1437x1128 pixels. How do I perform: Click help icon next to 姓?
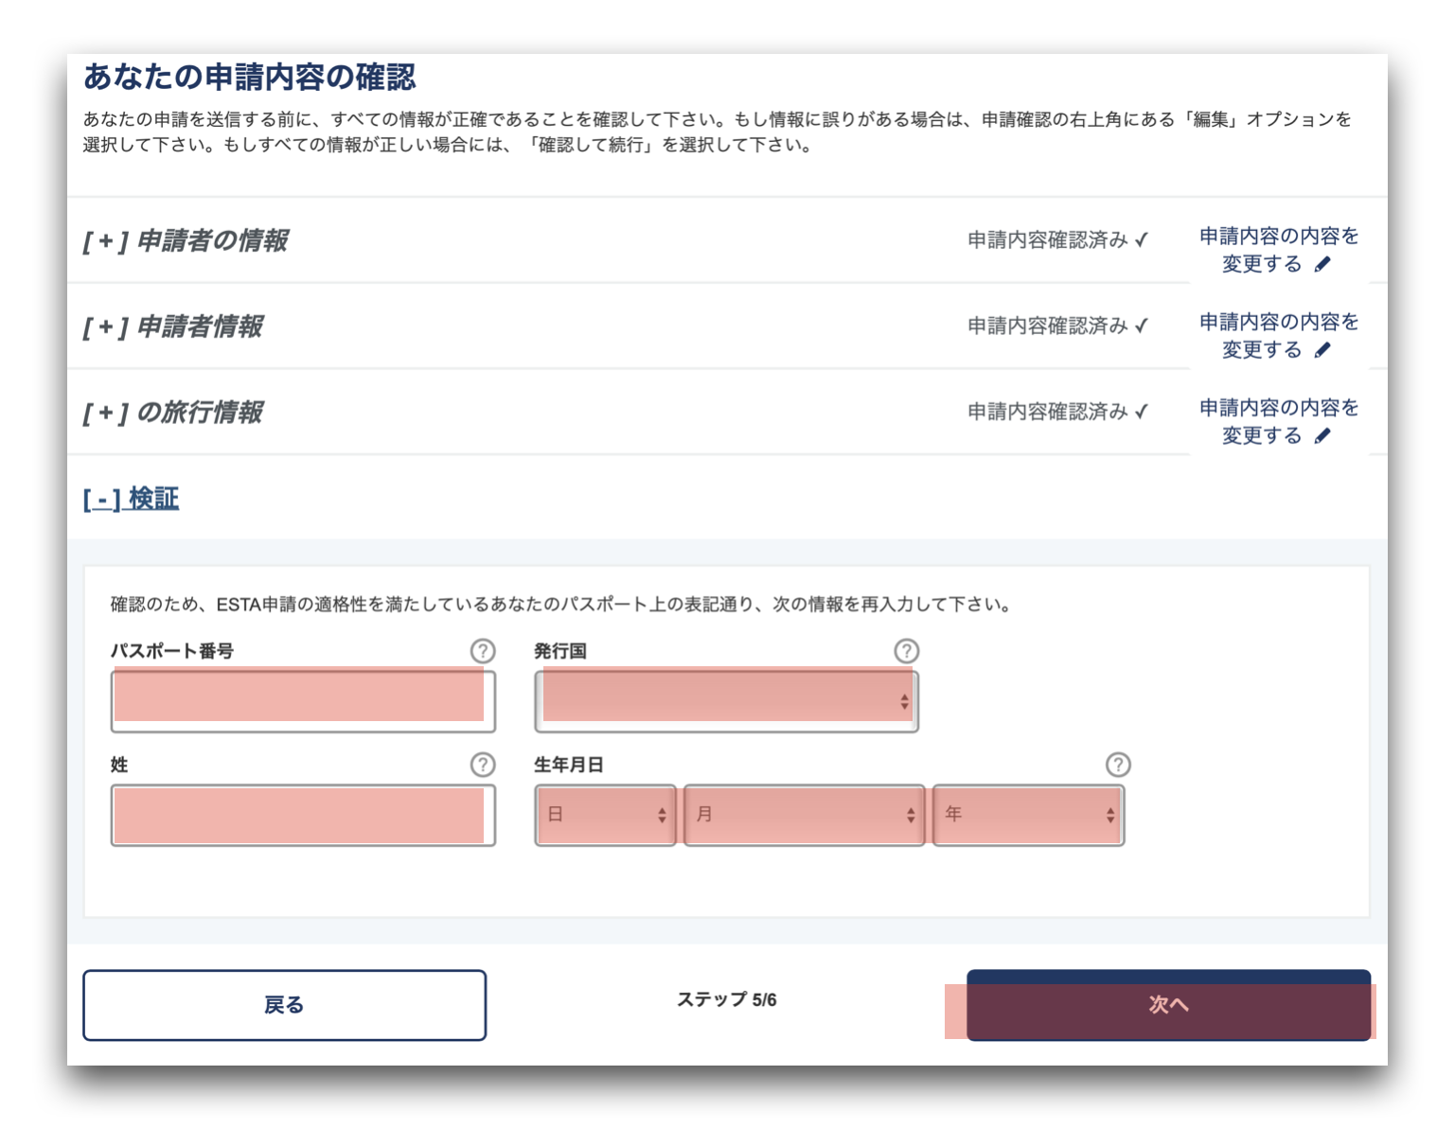(x=483, y=765)
